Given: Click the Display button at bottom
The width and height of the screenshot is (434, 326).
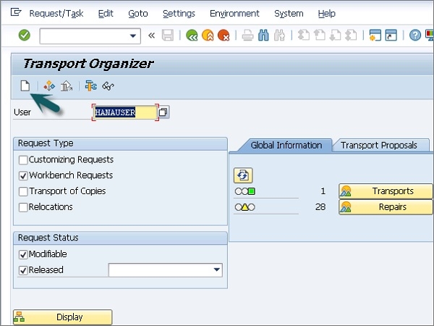Looking at the screenshot, I should click(x=62, y=317).
